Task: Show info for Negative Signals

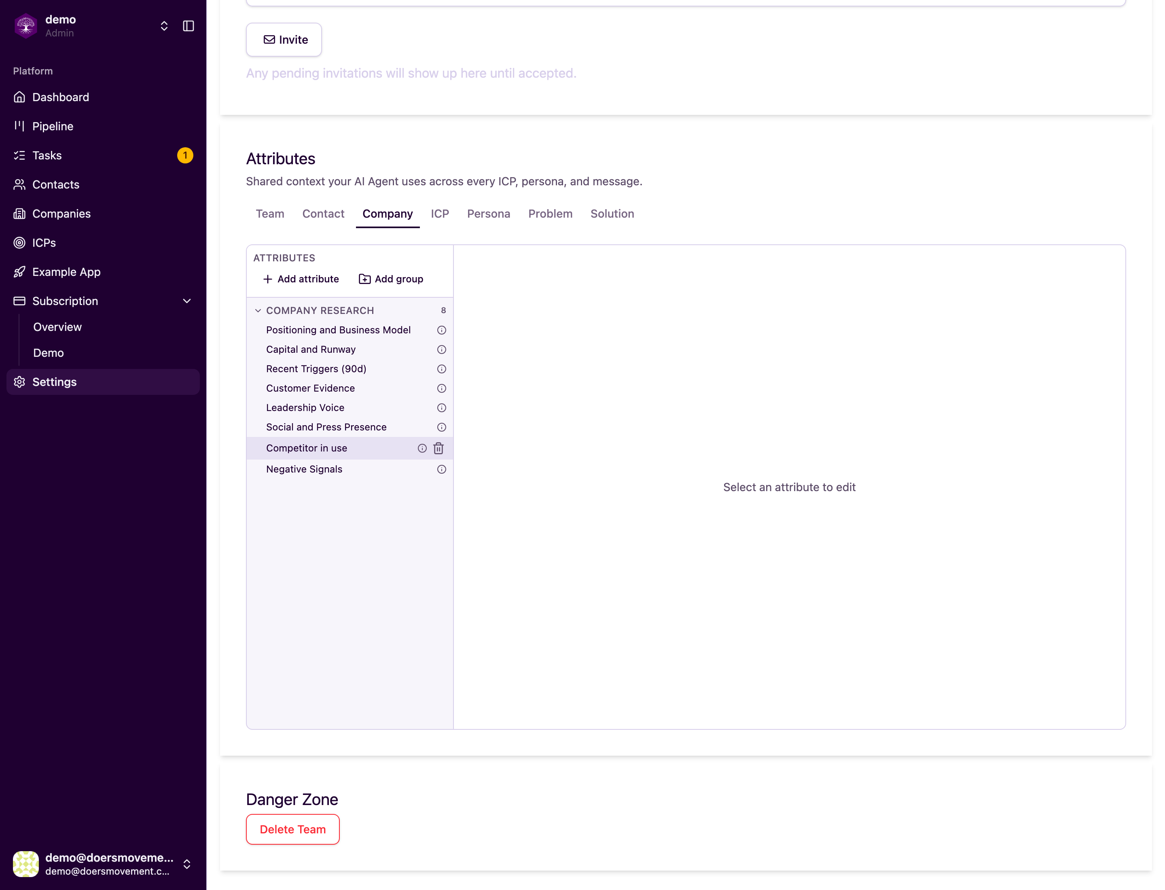Action: click(441, 469)
